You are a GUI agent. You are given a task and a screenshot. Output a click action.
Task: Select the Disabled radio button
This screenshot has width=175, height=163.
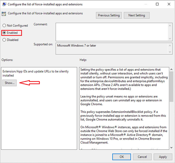click(4, 40)
